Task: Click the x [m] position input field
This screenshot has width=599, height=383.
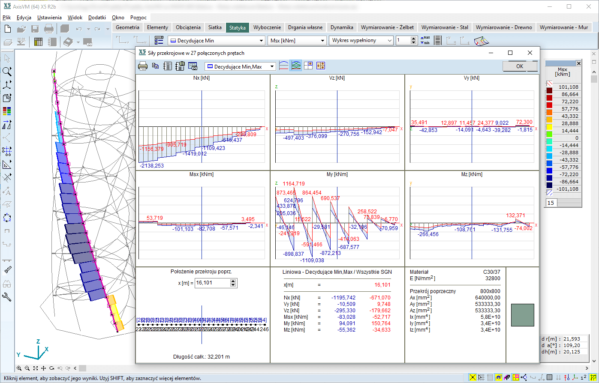Action: pyautogui.click(x=212, y=283)
